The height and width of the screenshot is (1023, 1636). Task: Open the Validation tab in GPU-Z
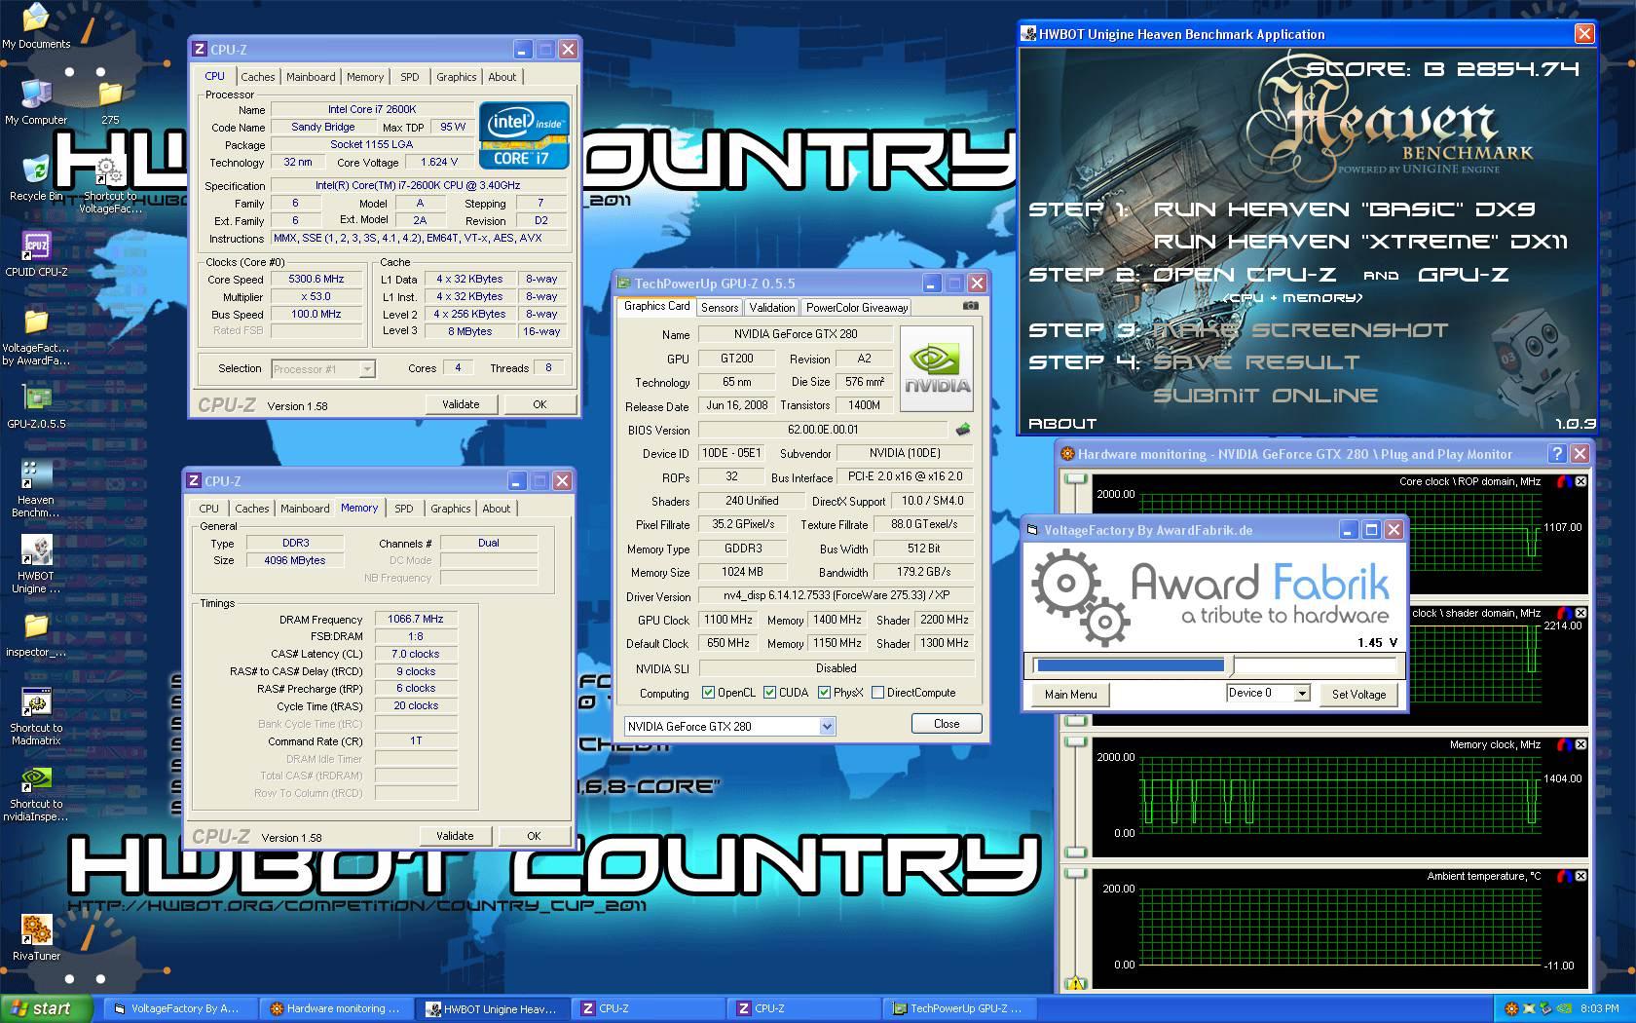click(772, 308)
